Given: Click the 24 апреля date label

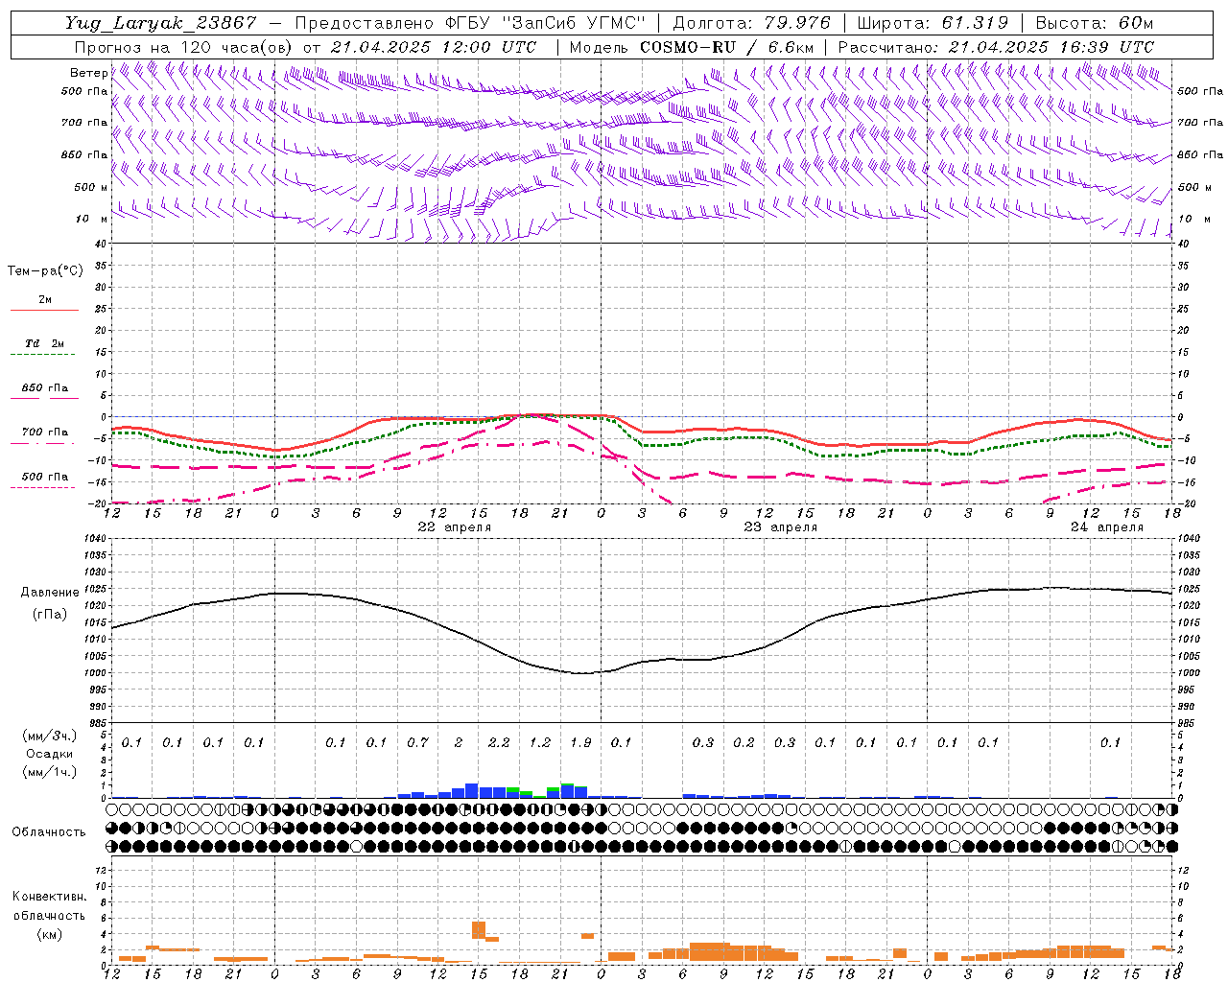Looking at the screenshot, I should click(x=1106, y=527).
